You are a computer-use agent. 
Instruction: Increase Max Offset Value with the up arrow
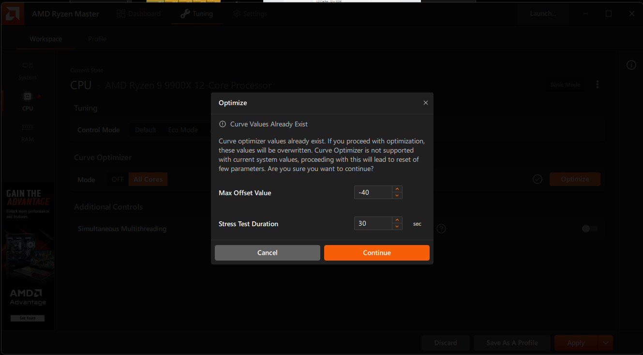coord(397,189)
